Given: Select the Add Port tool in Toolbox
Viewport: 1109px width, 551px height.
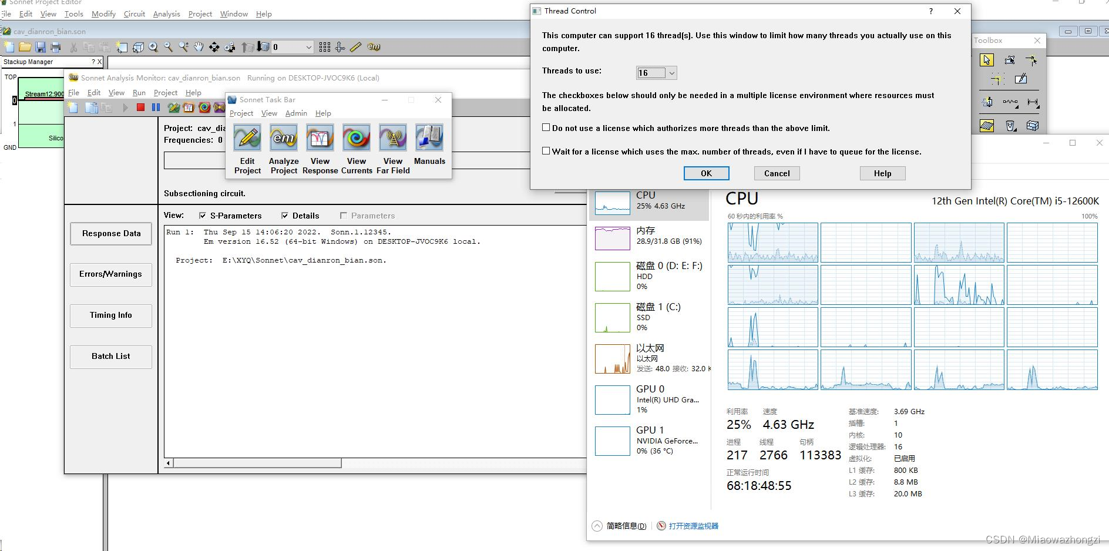Looking at the screenshot, I should 987,102.
